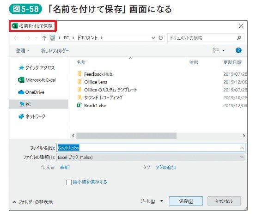Select the Book1.xlsx file icon
The image size is (256, 218).
79,105
